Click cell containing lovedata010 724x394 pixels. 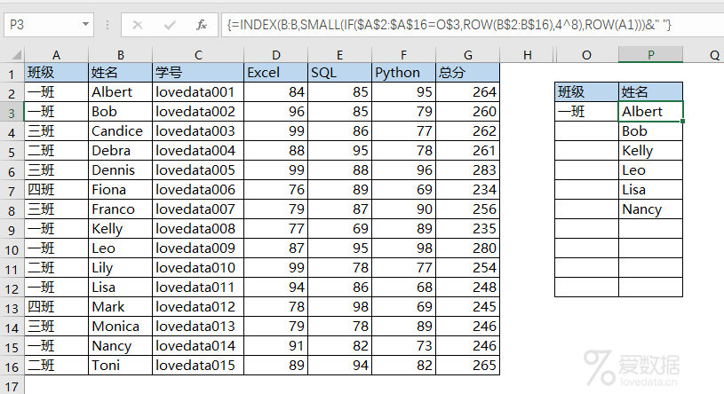(x=198, y=268)
